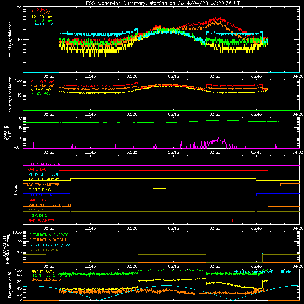304x304 pixels.
Task: Click the 03:15 tick label under the top panel
Action: pyautogui.click(x=173, y=76)
